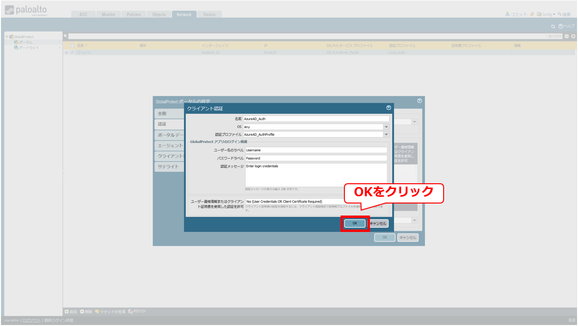The height and width of the screenshot is (326, 578).
Task: Open the ユーザー資格情報またはクライアント証明書 combo box
Action: pyautogui.click(x=316, y=201)
